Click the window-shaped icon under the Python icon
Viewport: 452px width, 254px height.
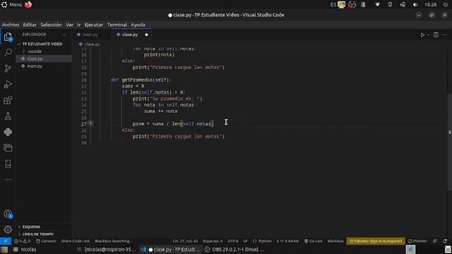8,147
